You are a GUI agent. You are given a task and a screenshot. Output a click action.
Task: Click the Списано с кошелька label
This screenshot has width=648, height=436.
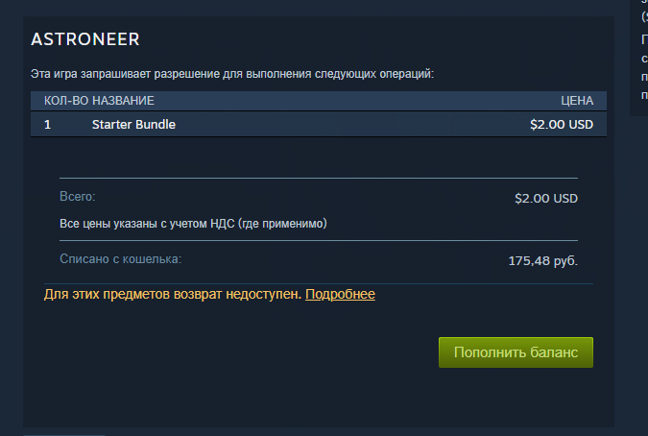point(120,258)
